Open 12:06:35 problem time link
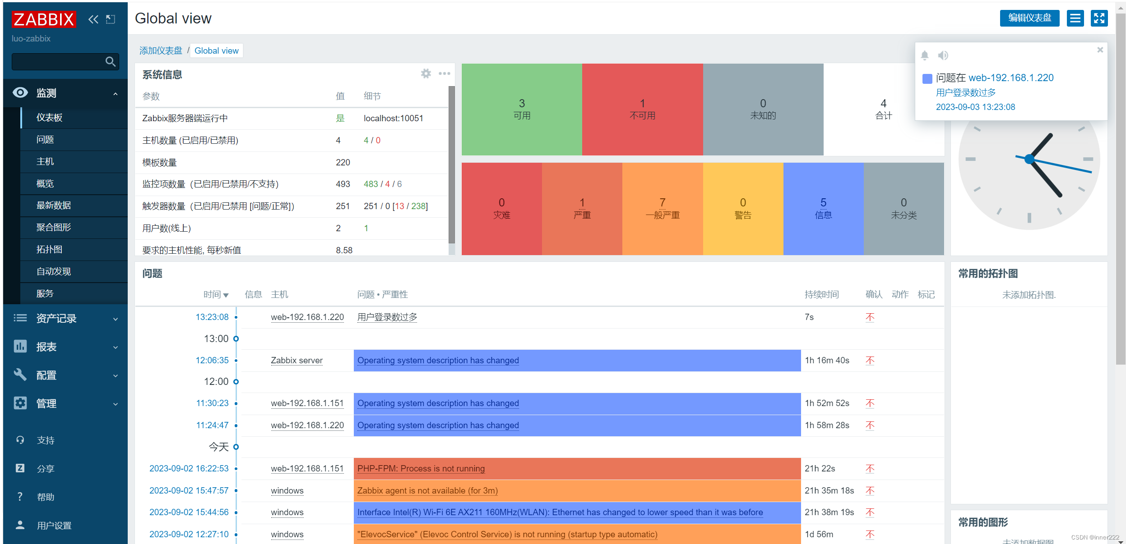The width and height of the screenshot is (1126, 544). pyautogui.click(x=212, y=360)
